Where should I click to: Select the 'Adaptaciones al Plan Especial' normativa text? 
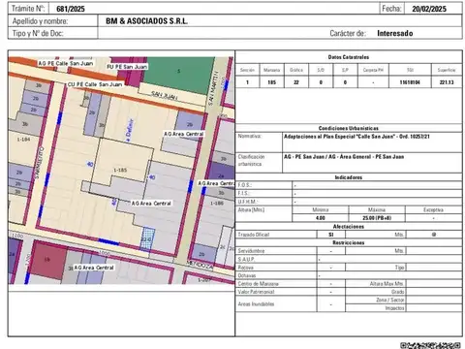[x=356, y=137]
